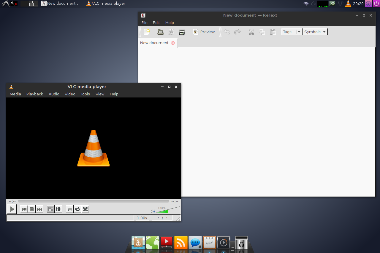Open the Tools menu in VLC
The height and width of the screenshot is (253, 380).
[x=85, y=94]
